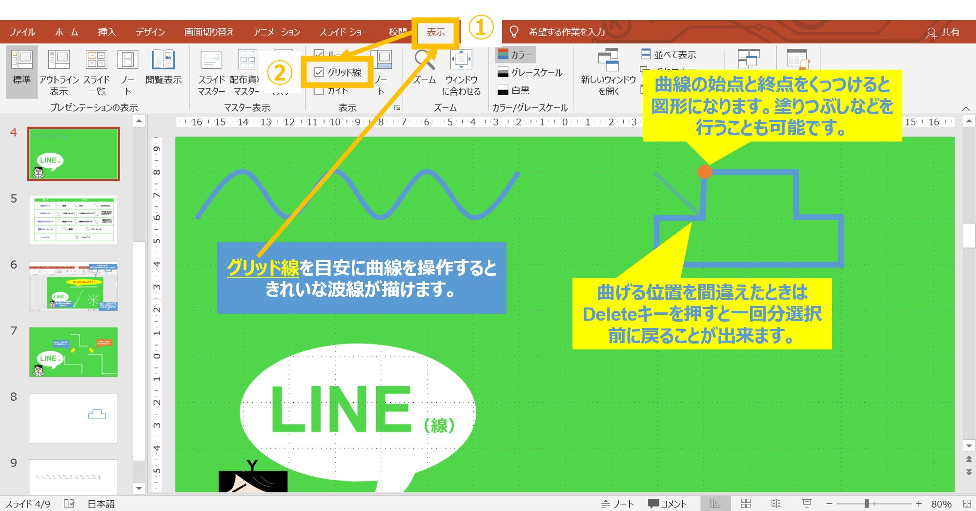Go to next slide using double-down arrow

[969, 472]
